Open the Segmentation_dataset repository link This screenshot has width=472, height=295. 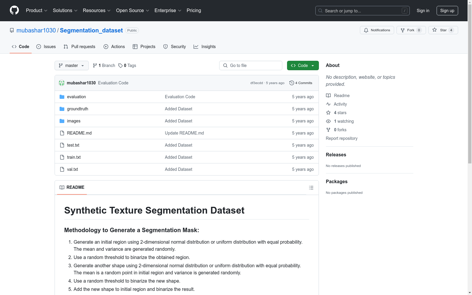(x=91, y=30)
